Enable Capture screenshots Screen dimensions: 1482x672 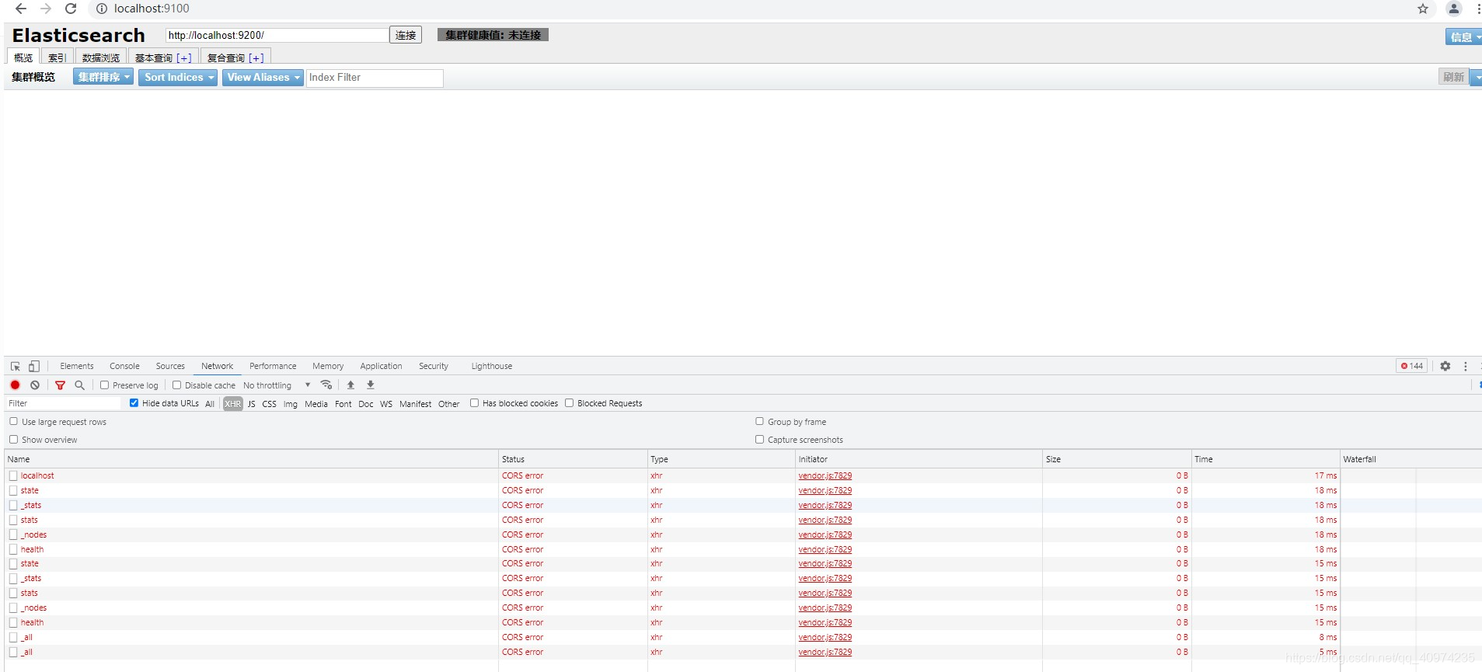point(759,439)
